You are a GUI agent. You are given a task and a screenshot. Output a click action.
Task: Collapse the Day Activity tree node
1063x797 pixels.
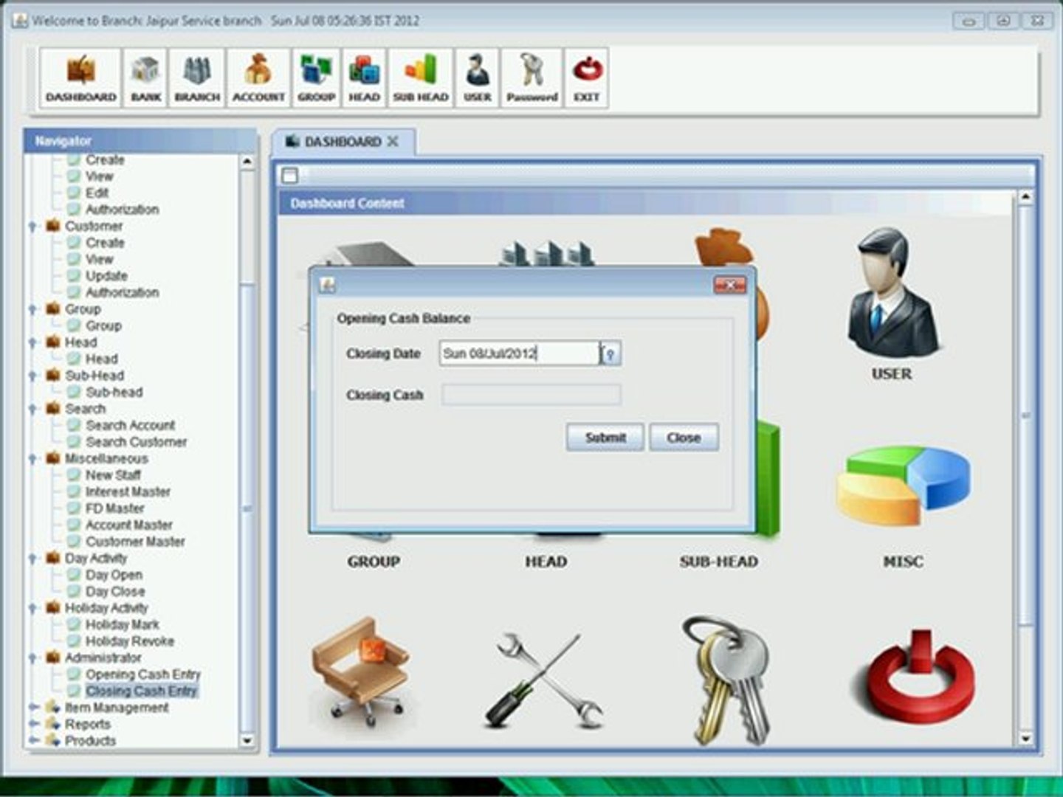coord(32,559)
